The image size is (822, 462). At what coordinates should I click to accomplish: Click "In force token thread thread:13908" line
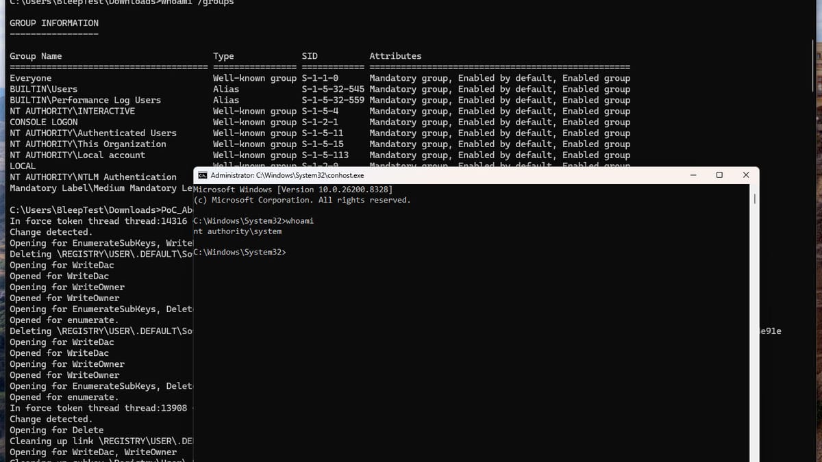coord(99,408)
